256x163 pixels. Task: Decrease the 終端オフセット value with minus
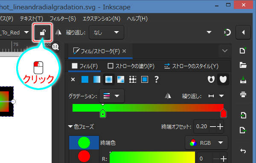(213, 126)
